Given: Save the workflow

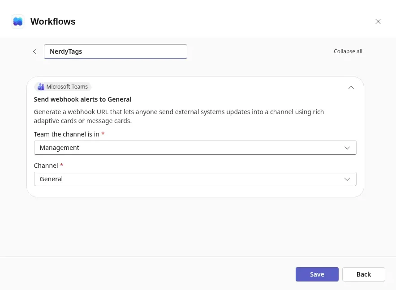Looking at the screenshot, I should tap(317, 274).
